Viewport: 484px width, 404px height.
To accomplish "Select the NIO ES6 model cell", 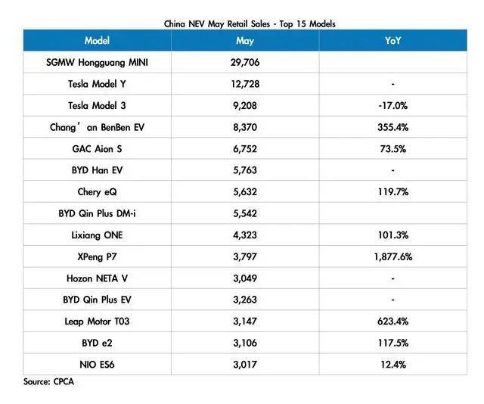I will click(x=97, y=365).
